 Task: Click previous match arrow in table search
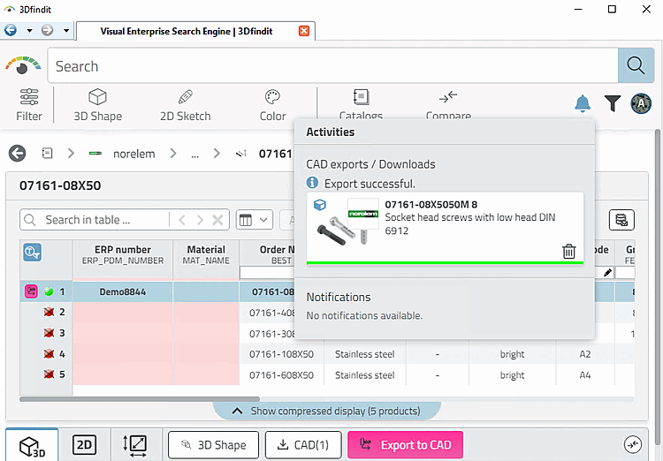182,220
